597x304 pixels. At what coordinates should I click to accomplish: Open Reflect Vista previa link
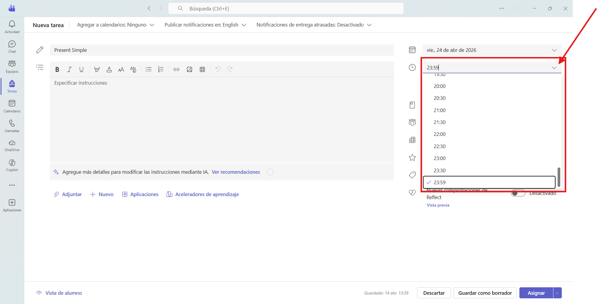pos(438,205)
